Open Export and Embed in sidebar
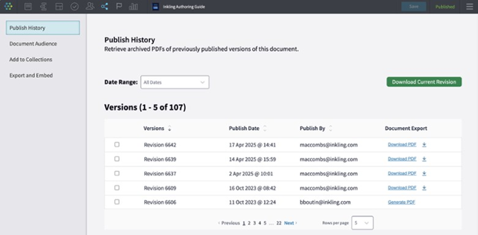The width and height of the screenshot is (478, 235). [31, 75]
